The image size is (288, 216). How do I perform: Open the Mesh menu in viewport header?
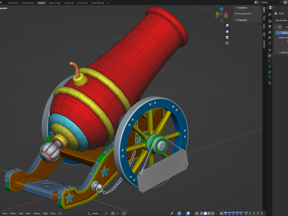point(28,214)
